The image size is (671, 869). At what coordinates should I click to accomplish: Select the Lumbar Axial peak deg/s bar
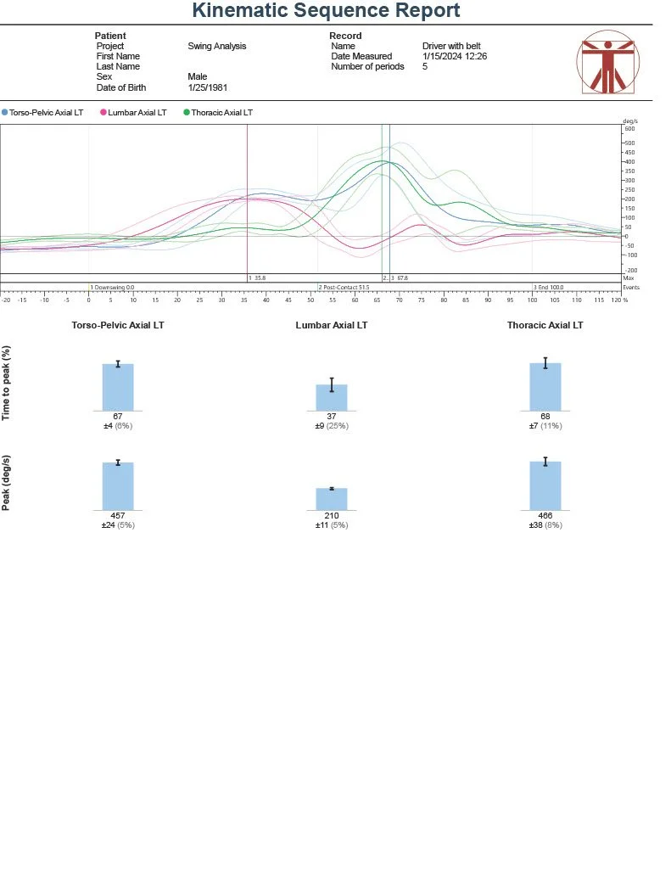point(332,499)
